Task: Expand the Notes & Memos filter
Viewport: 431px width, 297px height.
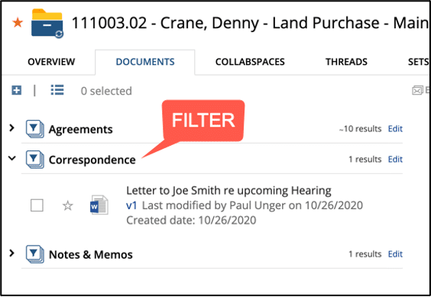Action: point(11,253)
